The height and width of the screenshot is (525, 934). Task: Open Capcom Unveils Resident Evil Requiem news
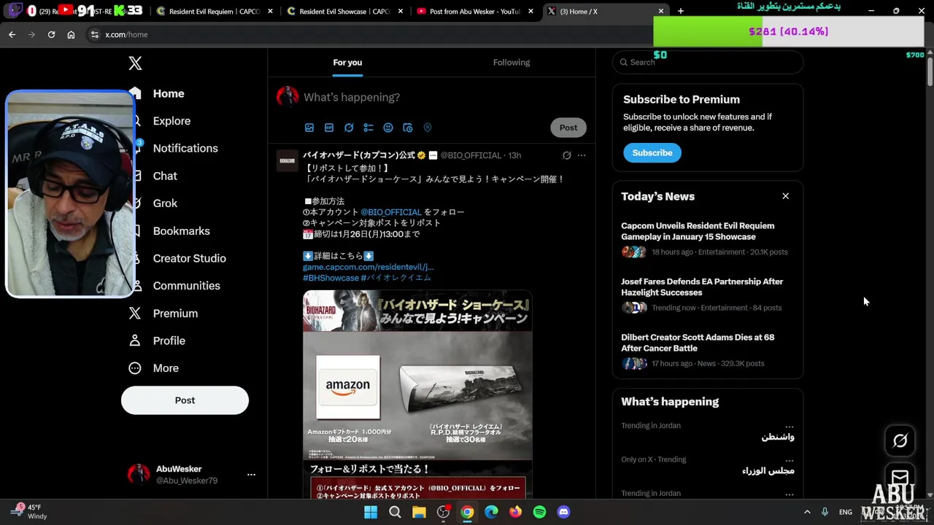(x=707, y=239)
